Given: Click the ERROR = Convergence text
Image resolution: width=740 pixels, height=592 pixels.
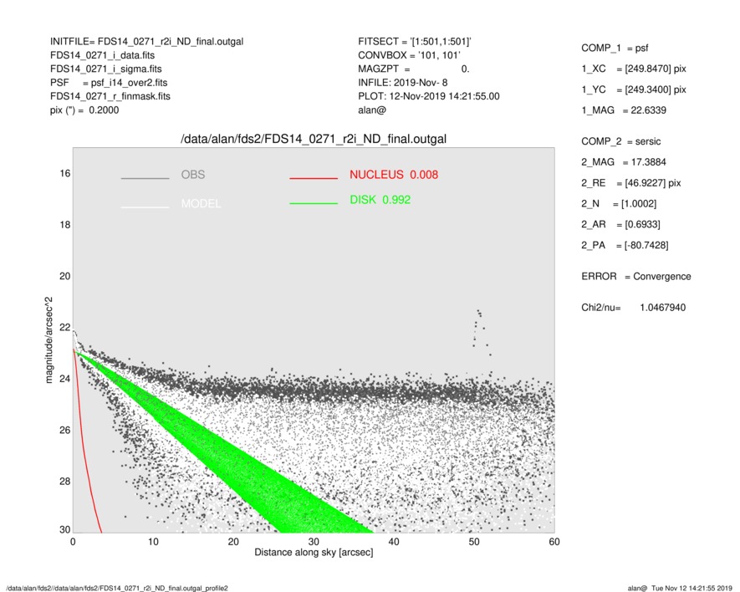Looking at the screenshot, I should tap(635, 277).
